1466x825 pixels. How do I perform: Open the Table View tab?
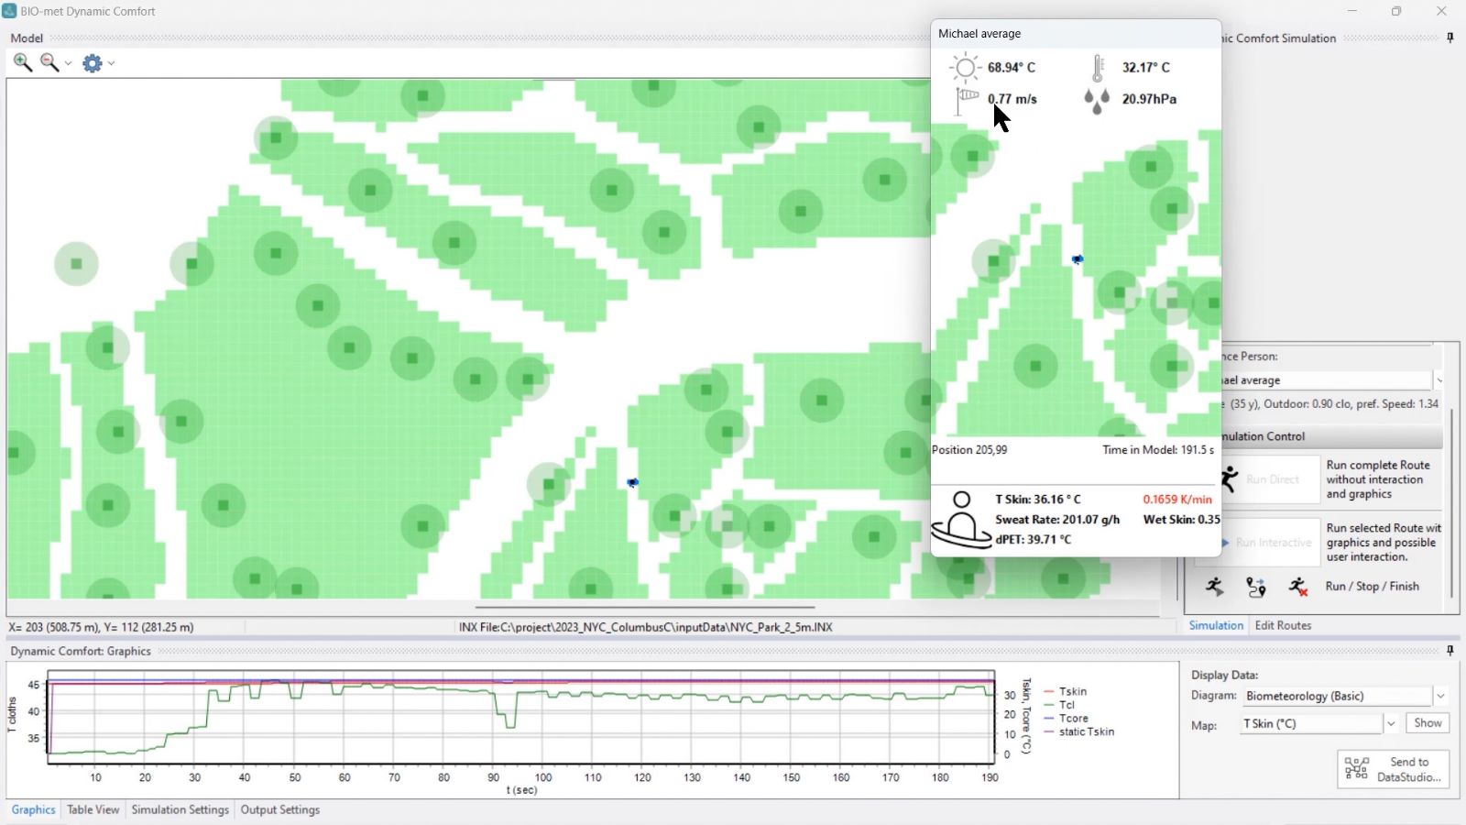click(x=93, y=809)
